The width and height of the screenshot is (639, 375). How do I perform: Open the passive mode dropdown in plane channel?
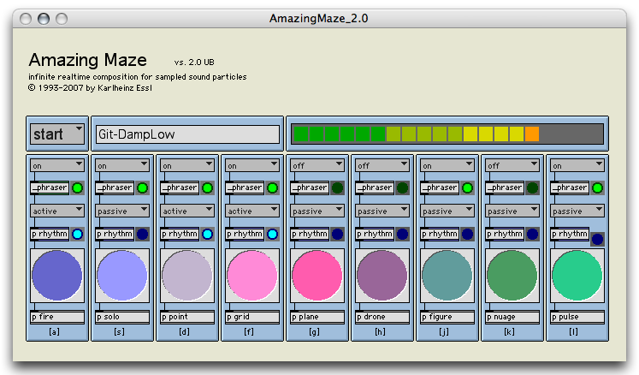point(317,211)
